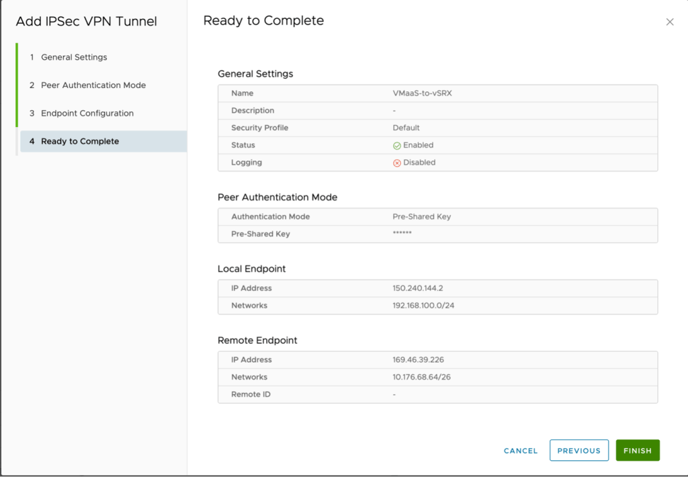The image size is (688, 479).
Task: Click the Security Profile Default value
Action: point(406,128)
